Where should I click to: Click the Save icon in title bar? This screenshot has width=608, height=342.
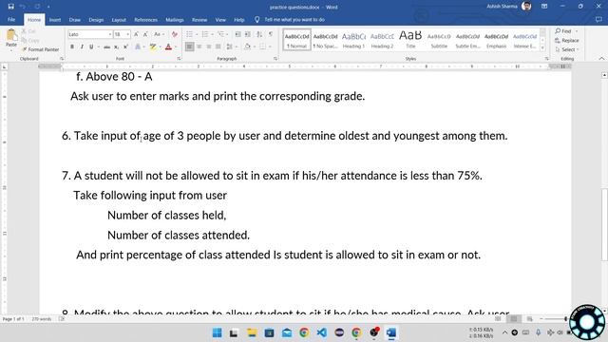coord(10,7)
